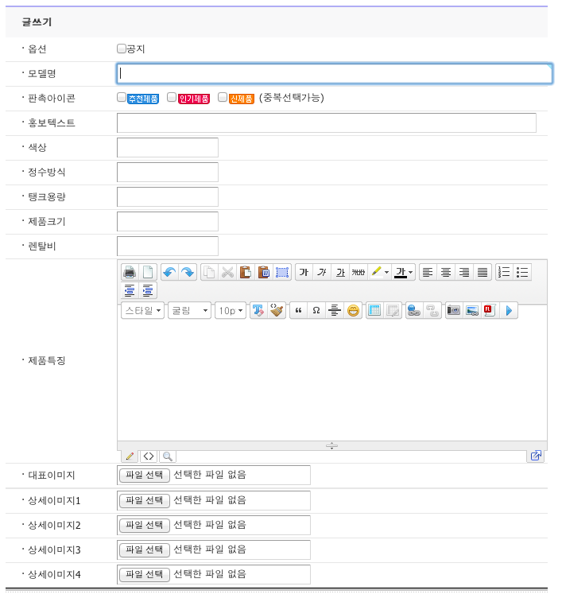
Task: Open the text color picker arrow
Action: (x=411, y=272)
